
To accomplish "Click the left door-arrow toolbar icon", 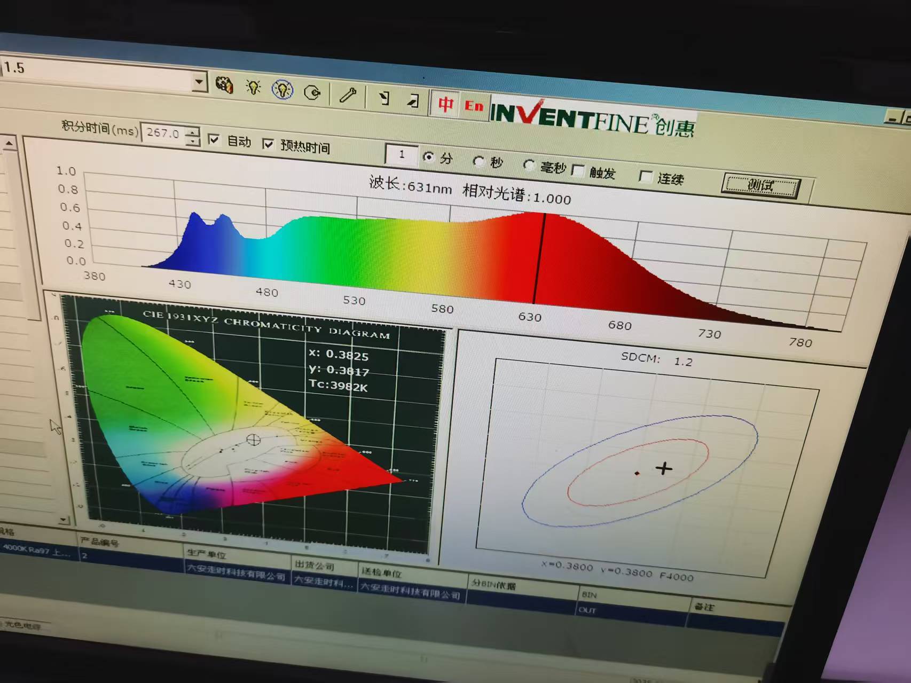I will tap(383, 98).
